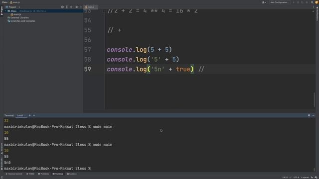Select main.js in the project tree
This screenshot has width=319, height=179.
(16, 14)
